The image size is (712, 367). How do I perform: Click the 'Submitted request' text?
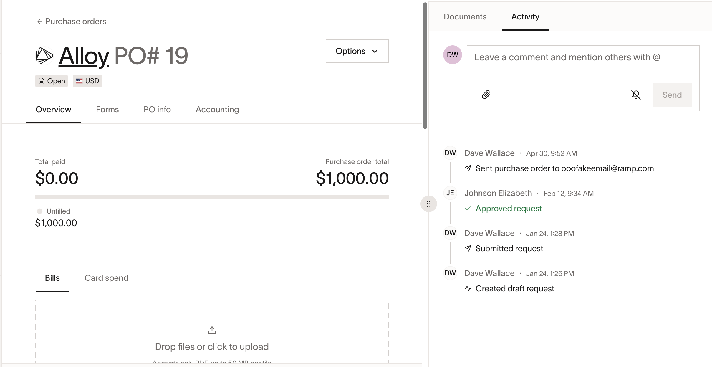click(x=509, y=249)
